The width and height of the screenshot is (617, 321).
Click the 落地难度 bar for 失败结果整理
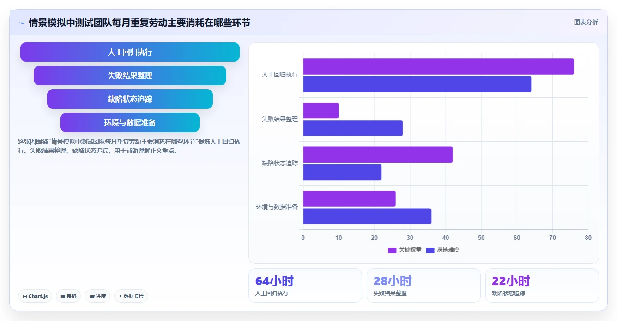point(353,128)
